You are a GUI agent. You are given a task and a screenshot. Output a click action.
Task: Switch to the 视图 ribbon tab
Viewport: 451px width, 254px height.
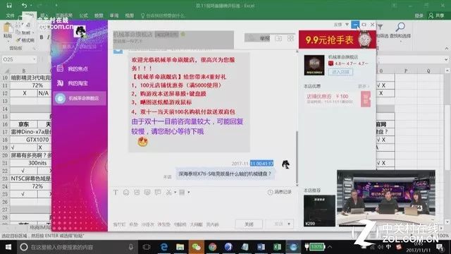click(x=129, y=16)
